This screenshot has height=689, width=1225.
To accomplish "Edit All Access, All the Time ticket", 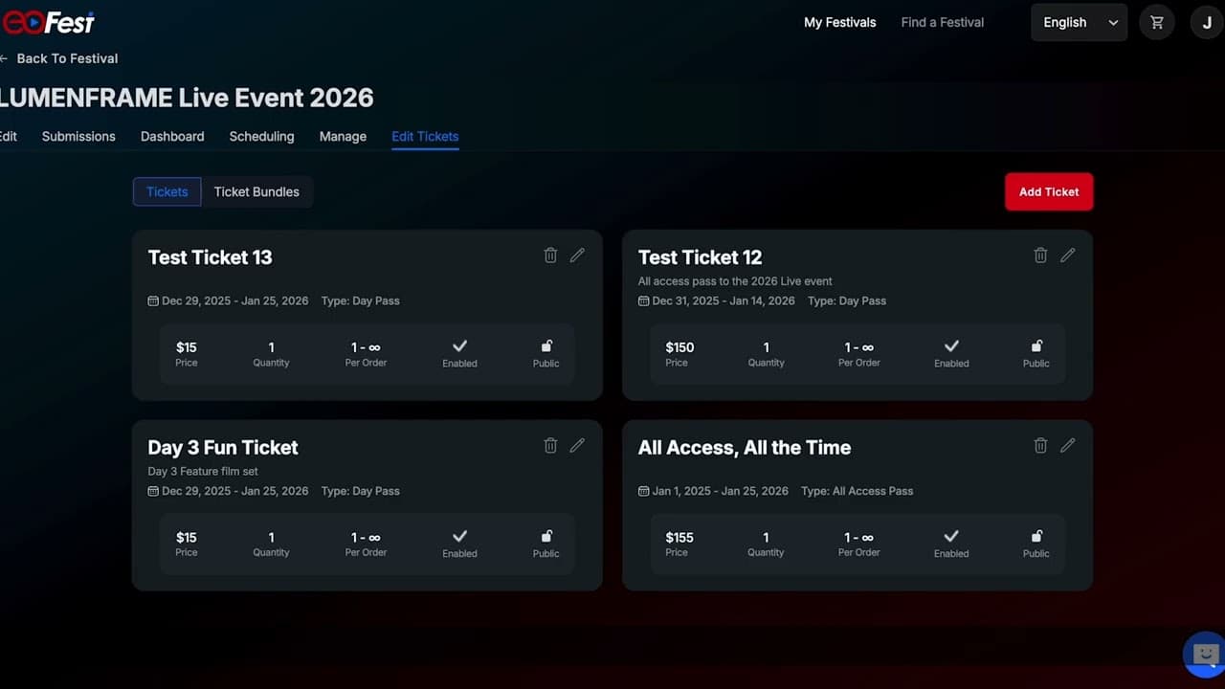I will [x=1067, y=445].
